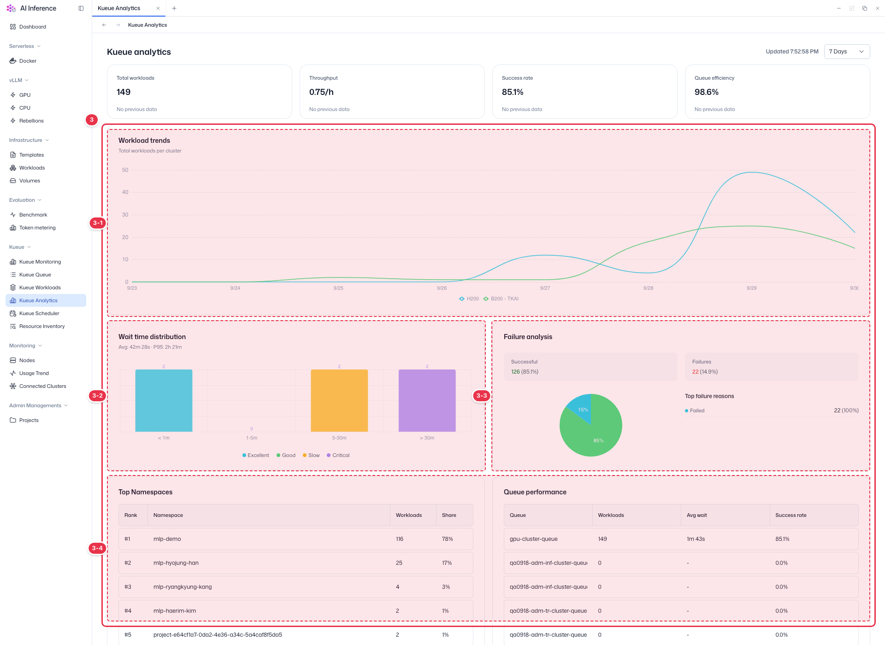Viewport: 885px width, 645px height.
Task: Go back with the left arrow
Action: [104, 25]
